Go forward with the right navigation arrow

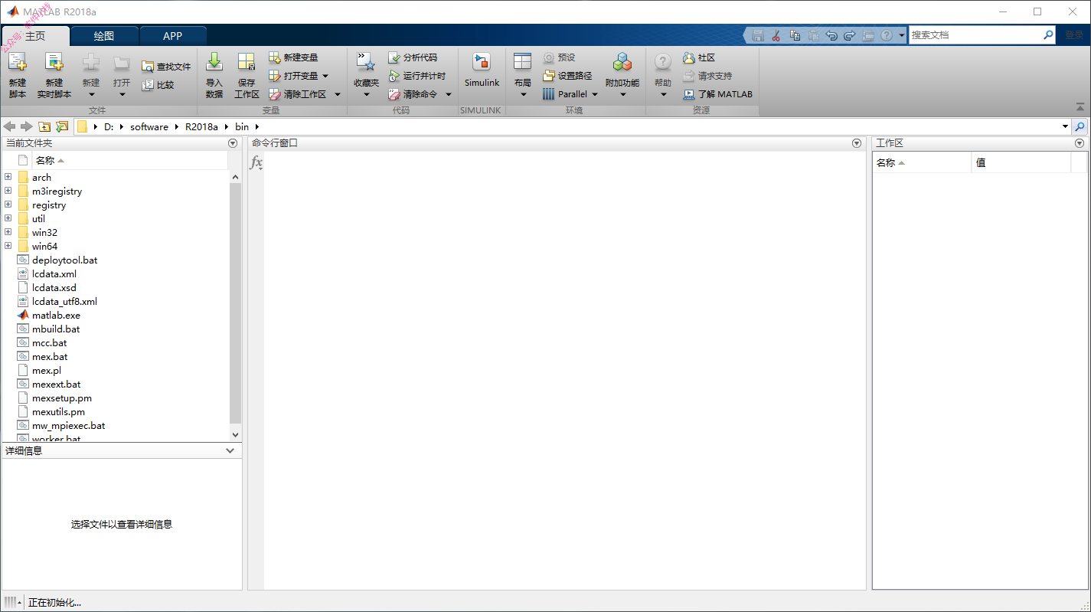tap(27, 126)
